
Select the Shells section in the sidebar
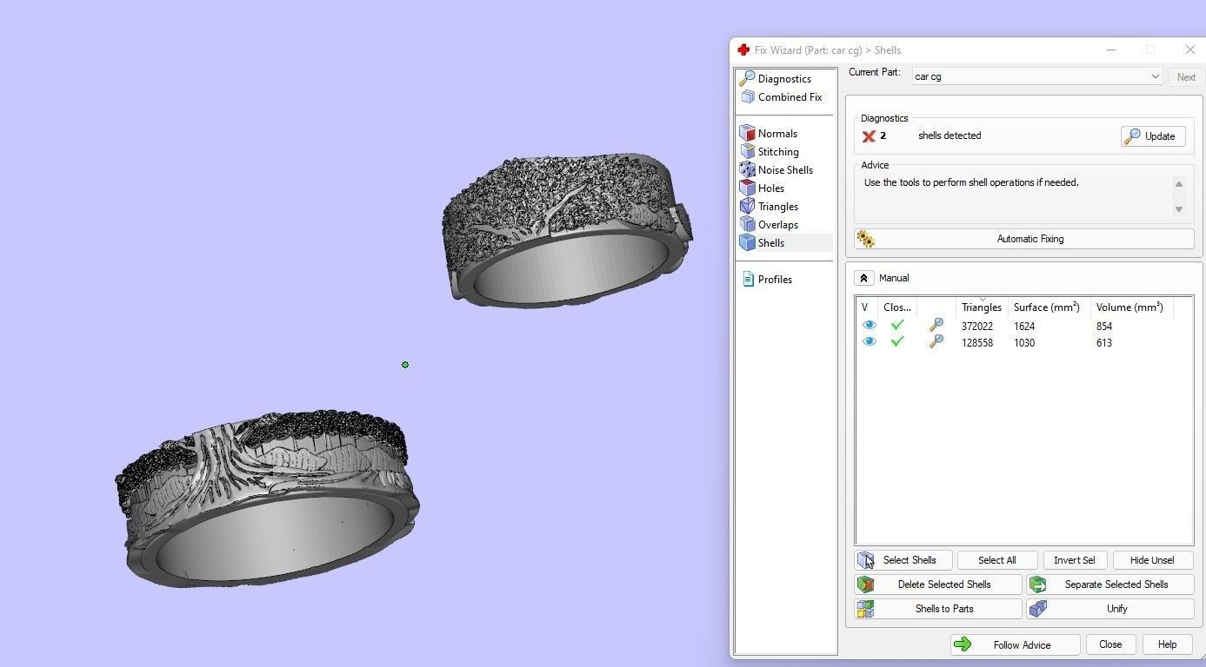pos(784,243)
